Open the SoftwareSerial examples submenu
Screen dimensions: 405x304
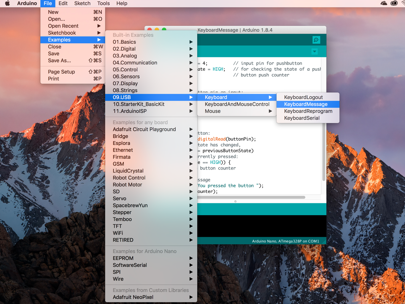[x=151, y=265]
